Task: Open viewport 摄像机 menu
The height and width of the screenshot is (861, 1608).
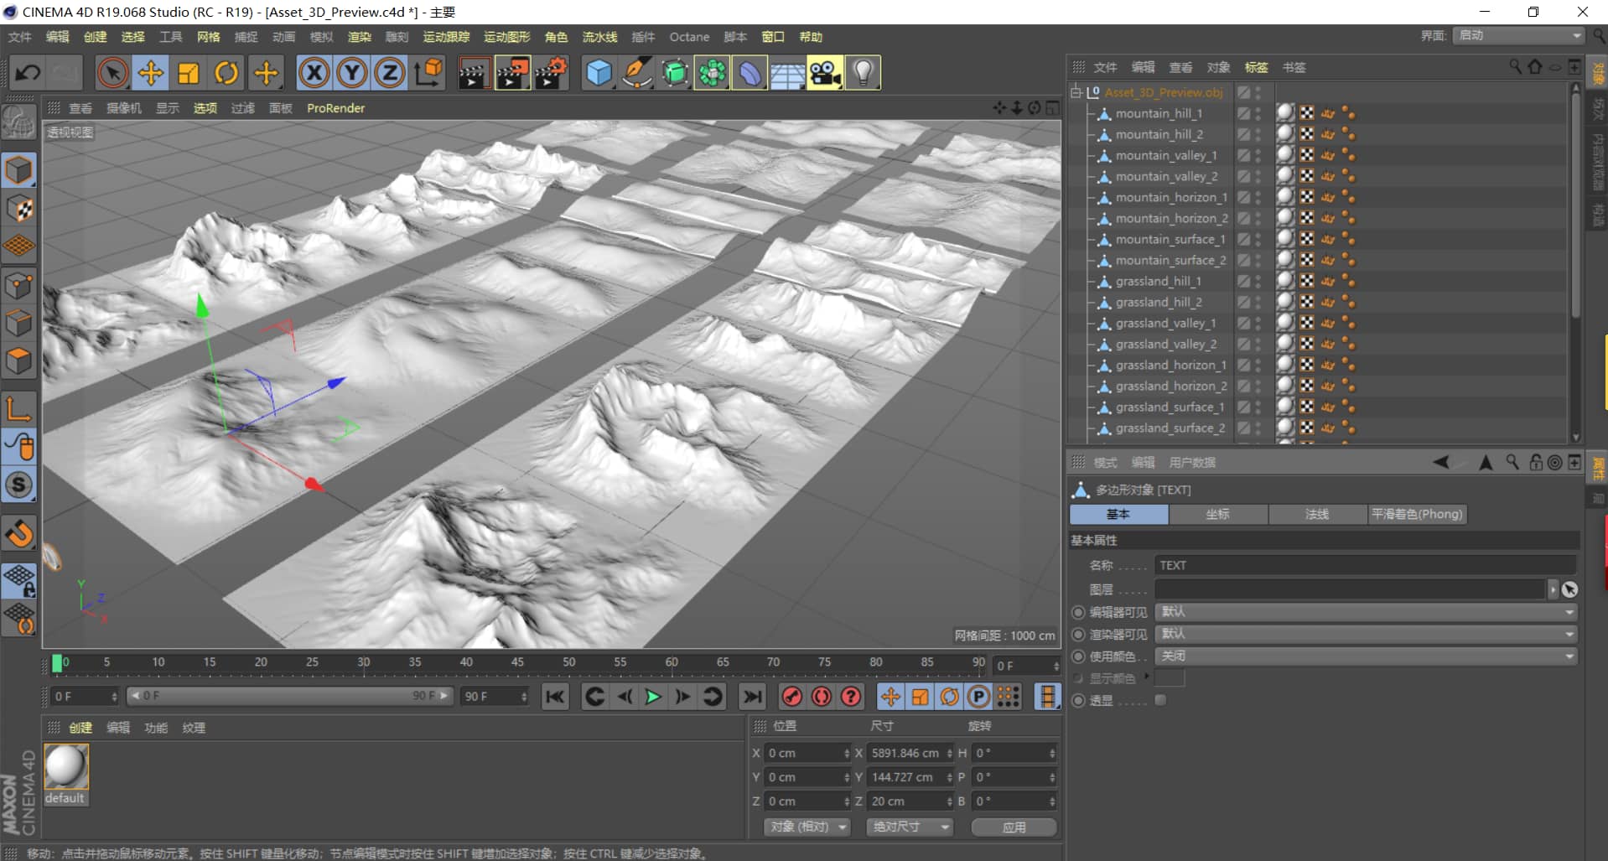Action: 124,108
